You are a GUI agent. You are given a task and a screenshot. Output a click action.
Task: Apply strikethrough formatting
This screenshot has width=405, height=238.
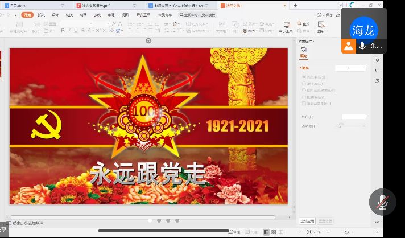click(x=82, y=31)
